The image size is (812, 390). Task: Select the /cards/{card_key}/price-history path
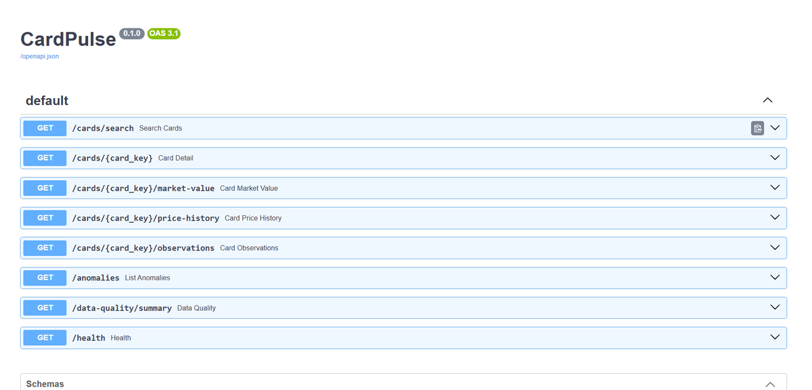point(145,217)
